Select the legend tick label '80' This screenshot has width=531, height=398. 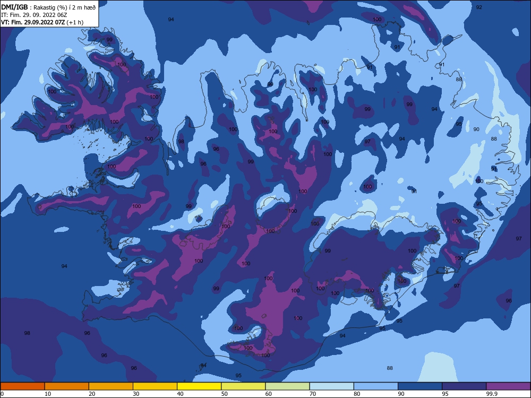pyautogui.click(x=357, y=394)
